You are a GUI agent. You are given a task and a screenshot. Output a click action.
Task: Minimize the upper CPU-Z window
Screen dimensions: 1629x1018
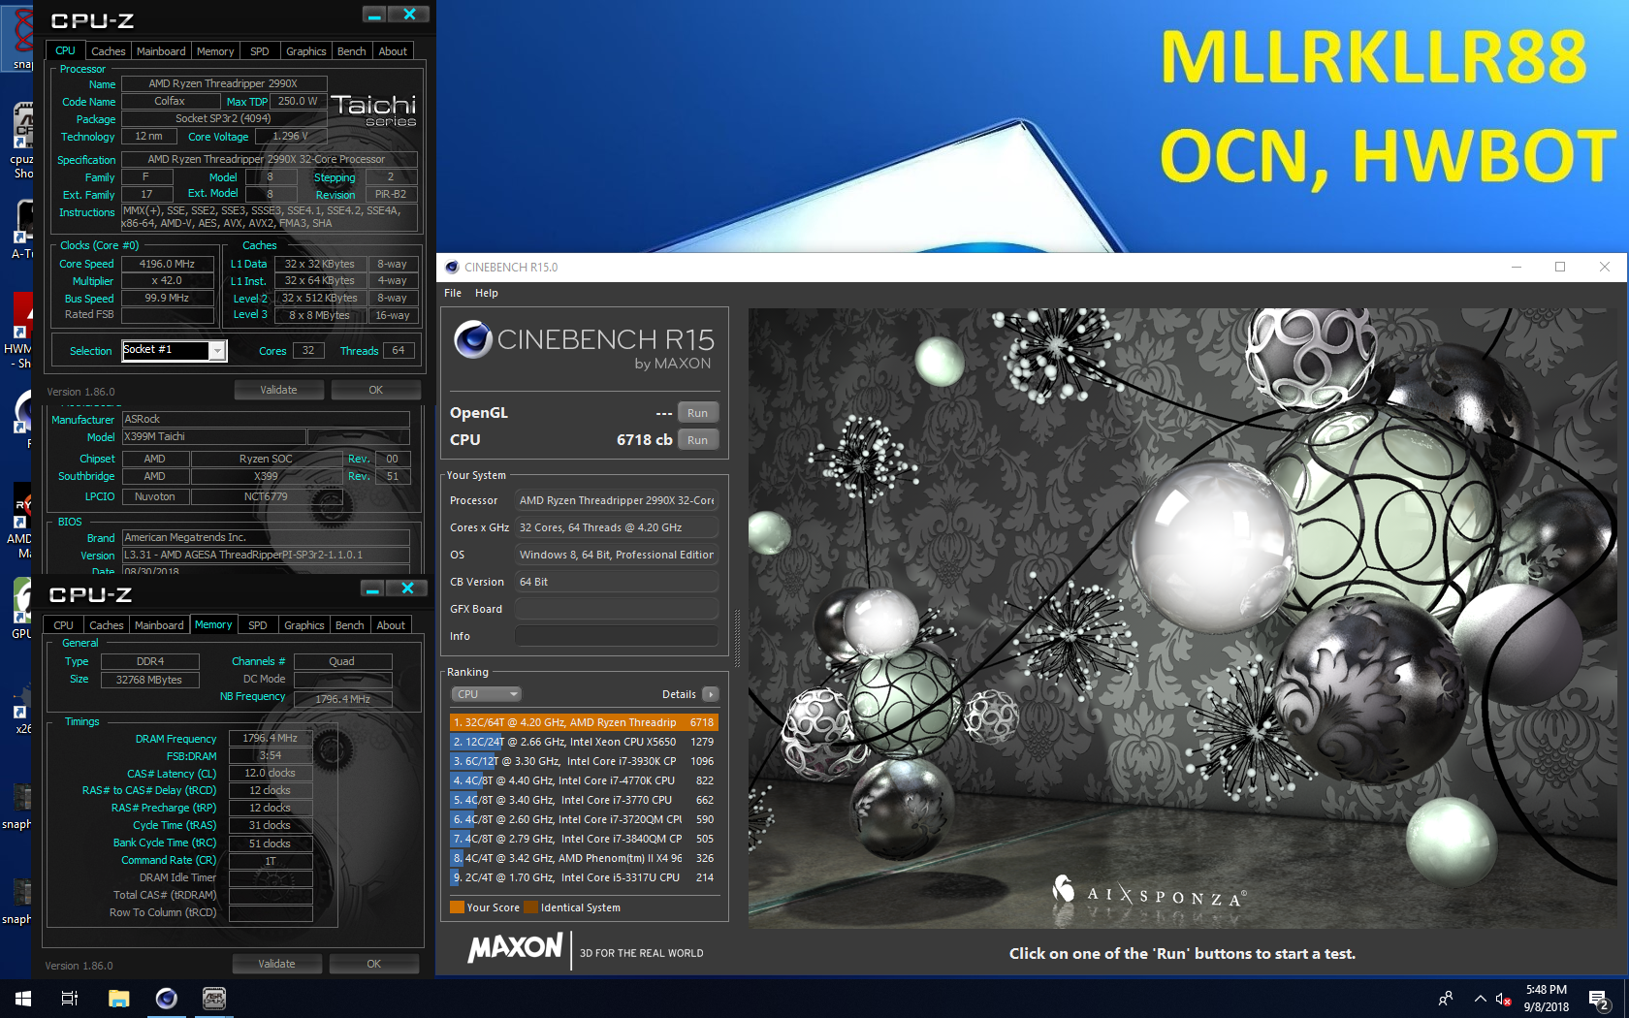point(374,15)
